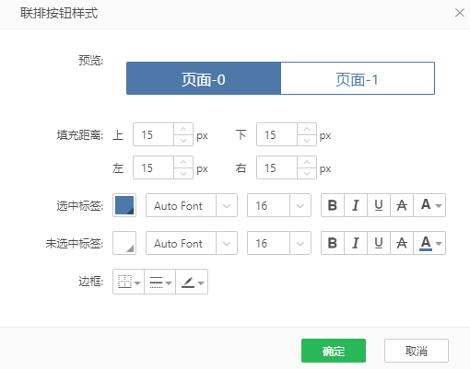Decrease top (上) padding value
The height and width of the screenshot is (369, 470).
click(x=183, y=140)
